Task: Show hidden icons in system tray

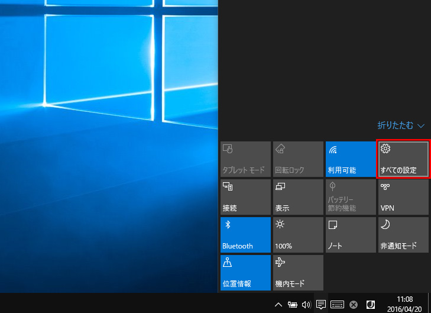Action: (278, 305)
